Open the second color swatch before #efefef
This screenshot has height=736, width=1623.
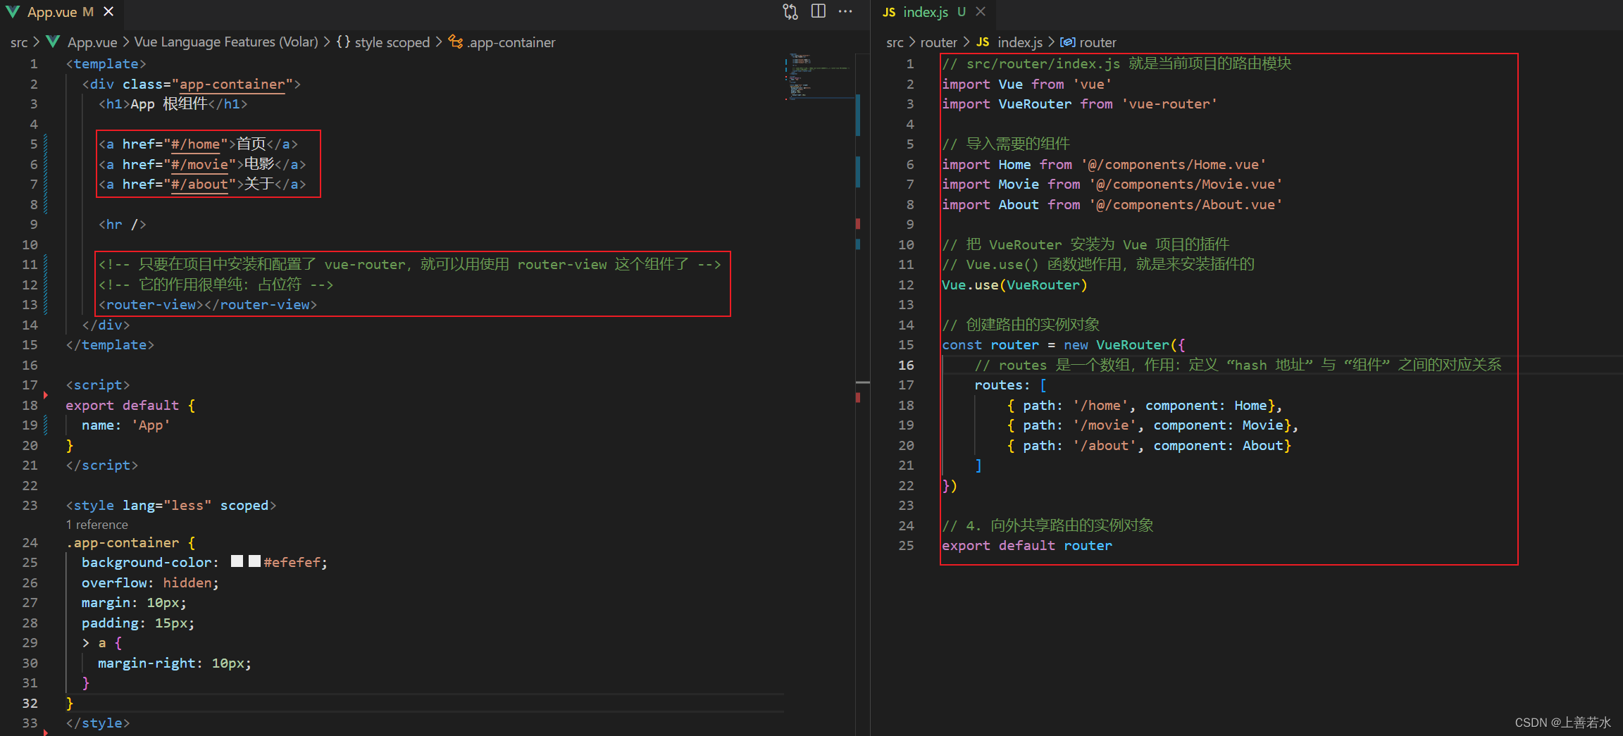click(254, 561)
